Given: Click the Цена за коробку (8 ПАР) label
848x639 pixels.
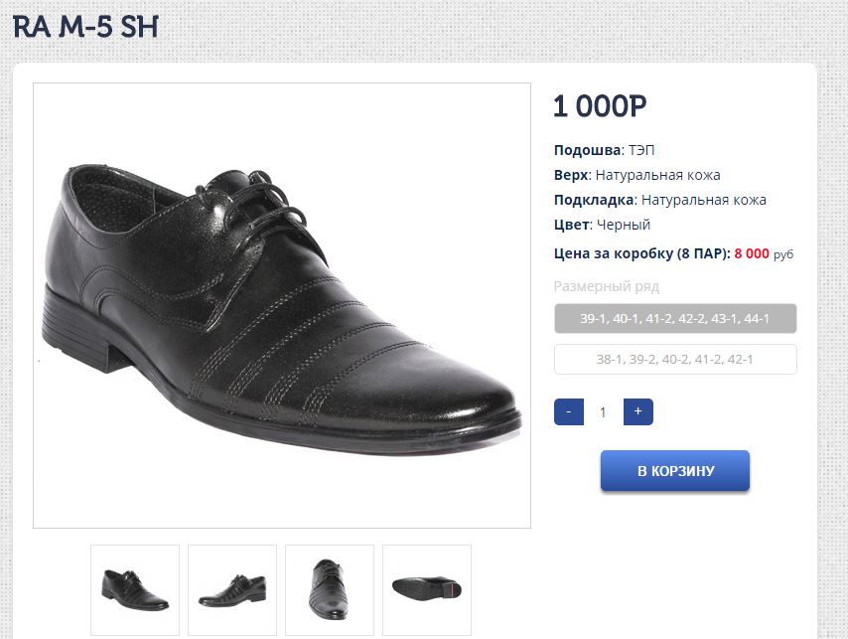Looking at the screenshot, I should 642,253.
